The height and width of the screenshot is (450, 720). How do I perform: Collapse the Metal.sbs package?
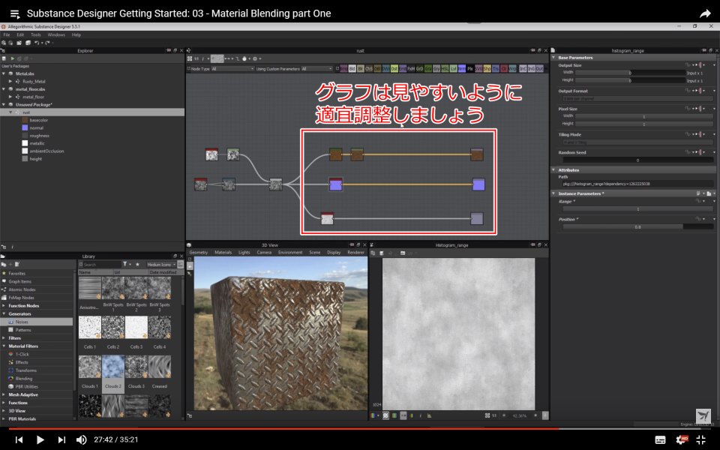4,73
